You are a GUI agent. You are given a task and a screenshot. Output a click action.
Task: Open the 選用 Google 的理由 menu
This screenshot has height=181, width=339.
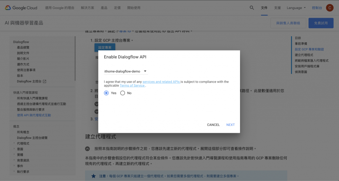(x=60, y=8)
